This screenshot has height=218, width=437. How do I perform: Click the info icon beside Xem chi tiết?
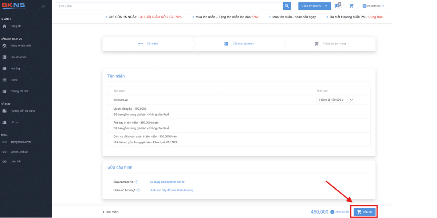pyautogui.click(x=332, y=212)
